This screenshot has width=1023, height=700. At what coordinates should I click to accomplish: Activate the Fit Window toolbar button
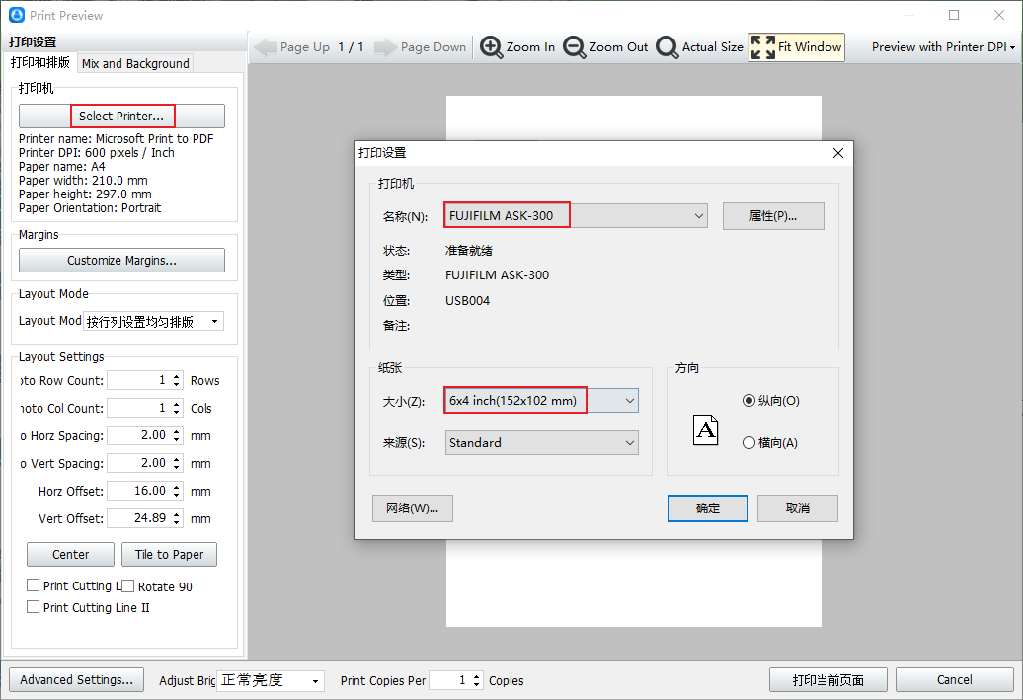796,47
